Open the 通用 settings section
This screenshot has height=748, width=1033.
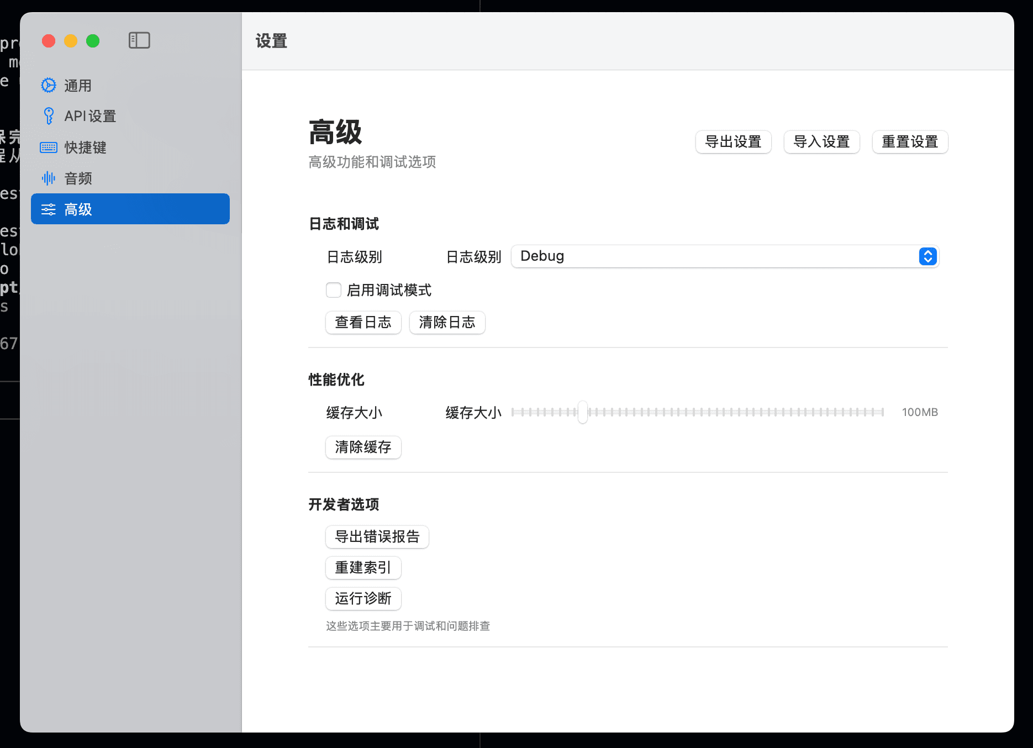click(130, 85)
